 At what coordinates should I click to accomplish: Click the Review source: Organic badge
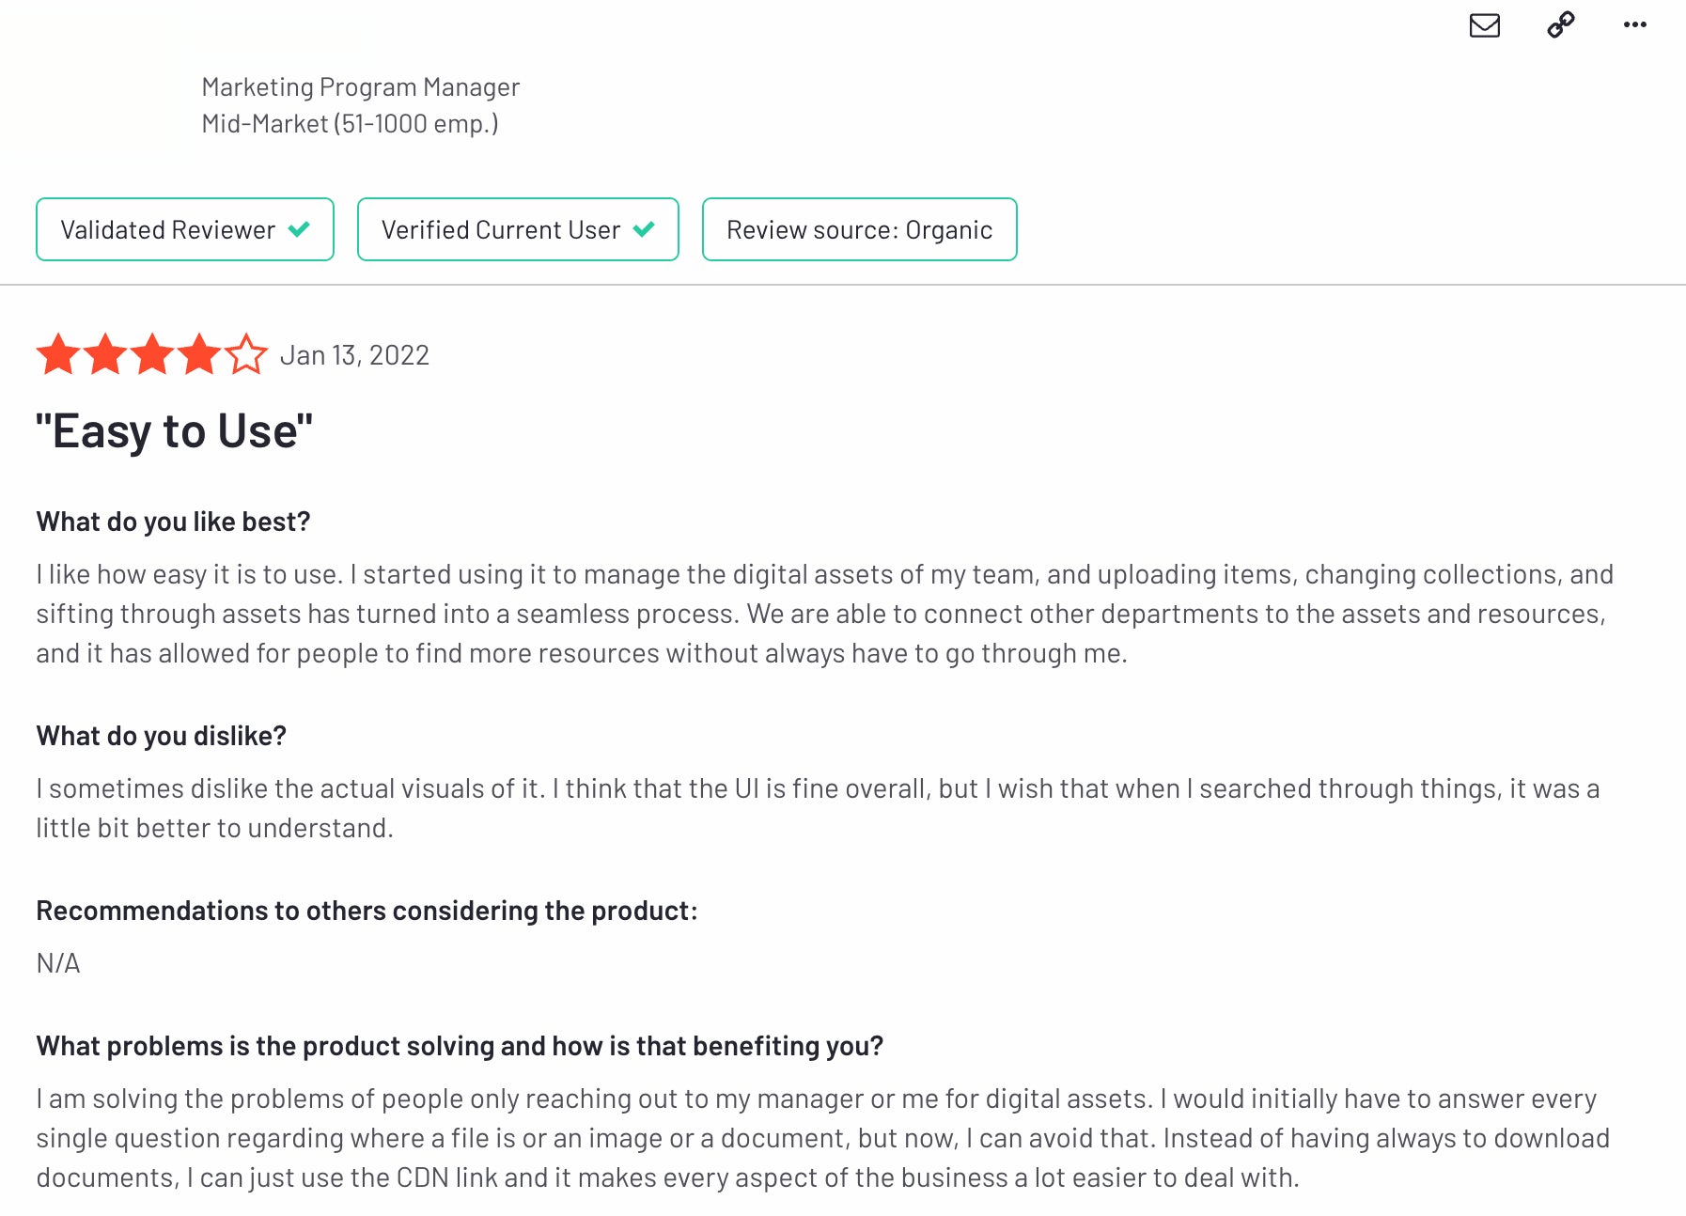click(860, 229)
